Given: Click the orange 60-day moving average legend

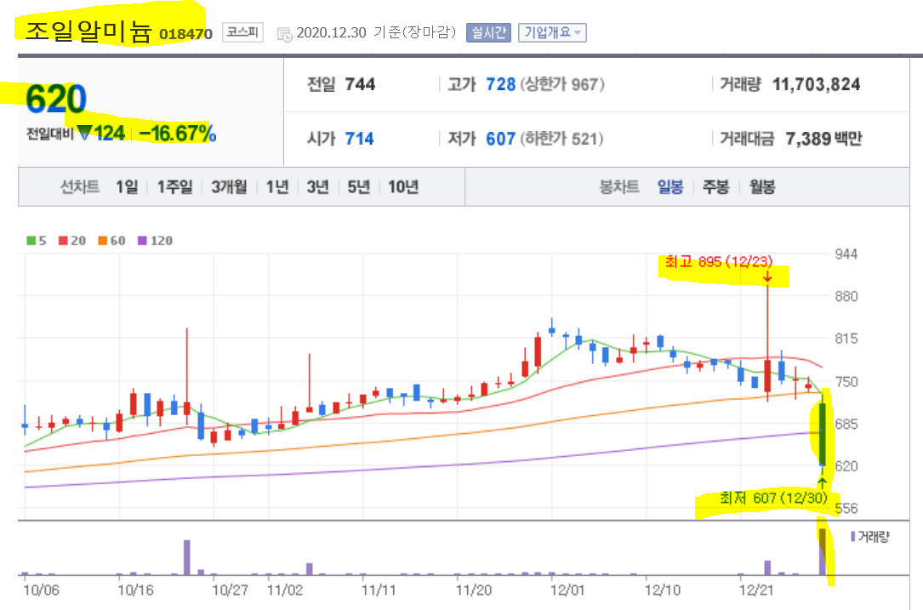Looking at the screenshot, I should (x=111, y=240).
